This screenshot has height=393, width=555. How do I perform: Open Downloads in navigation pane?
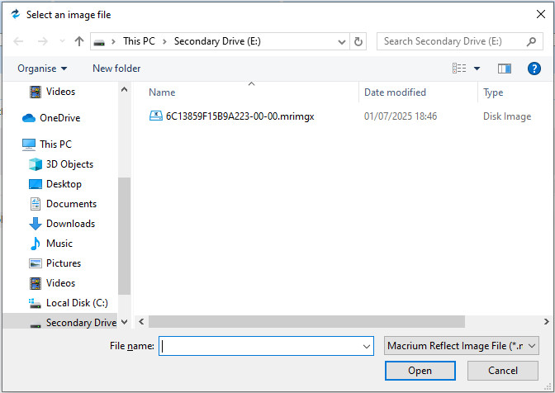click(70, 224)
